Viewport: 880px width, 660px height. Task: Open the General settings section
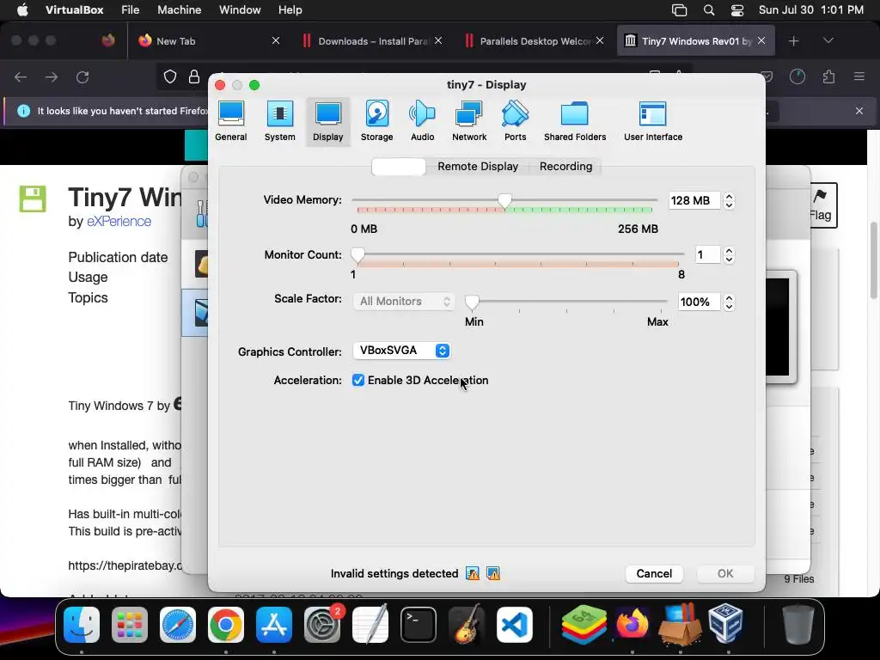point(230,122)
